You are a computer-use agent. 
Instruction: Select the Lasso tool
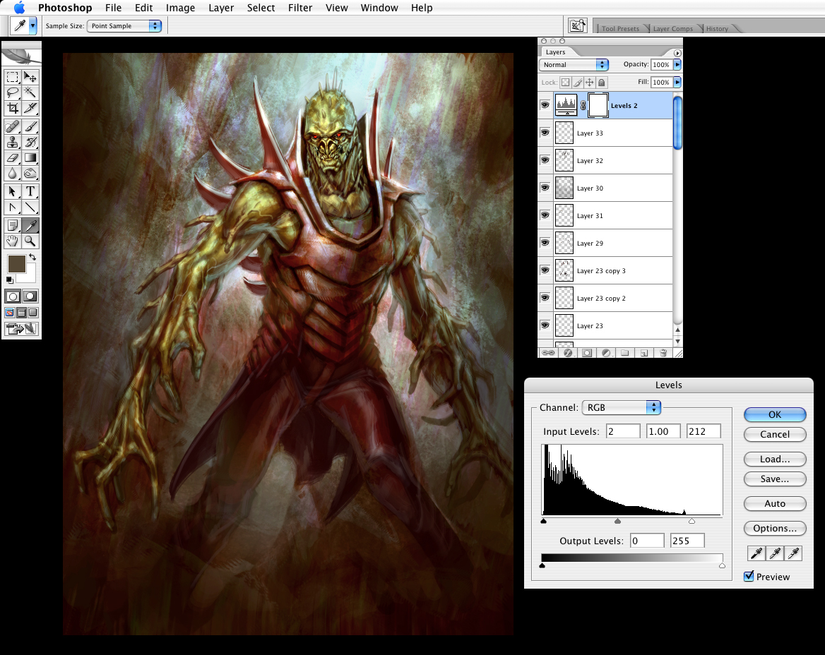tap(13, 93)
